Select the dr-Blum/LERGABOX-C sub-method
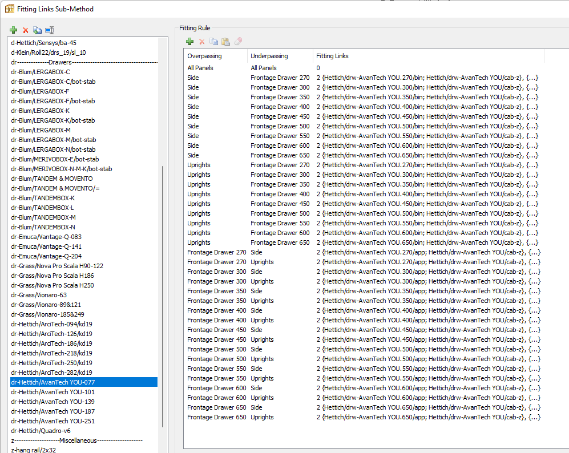569x453 pixels. (84, 72)
